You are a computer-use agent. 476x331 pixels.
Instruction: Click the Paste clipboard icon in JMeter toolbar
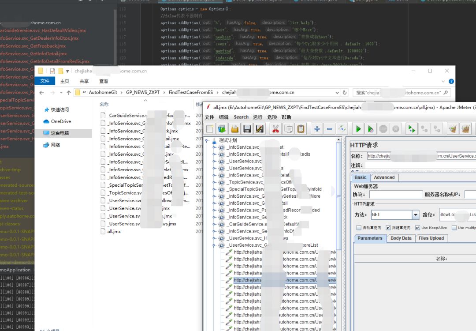pos(301,129)
